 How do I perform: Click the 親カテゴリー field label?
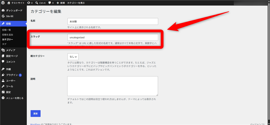click(37, 56)
